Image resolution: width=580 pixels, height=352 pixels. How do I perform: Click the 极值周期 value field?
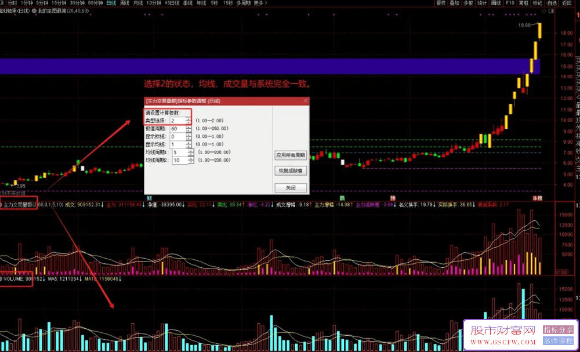[x=178, y=129]
